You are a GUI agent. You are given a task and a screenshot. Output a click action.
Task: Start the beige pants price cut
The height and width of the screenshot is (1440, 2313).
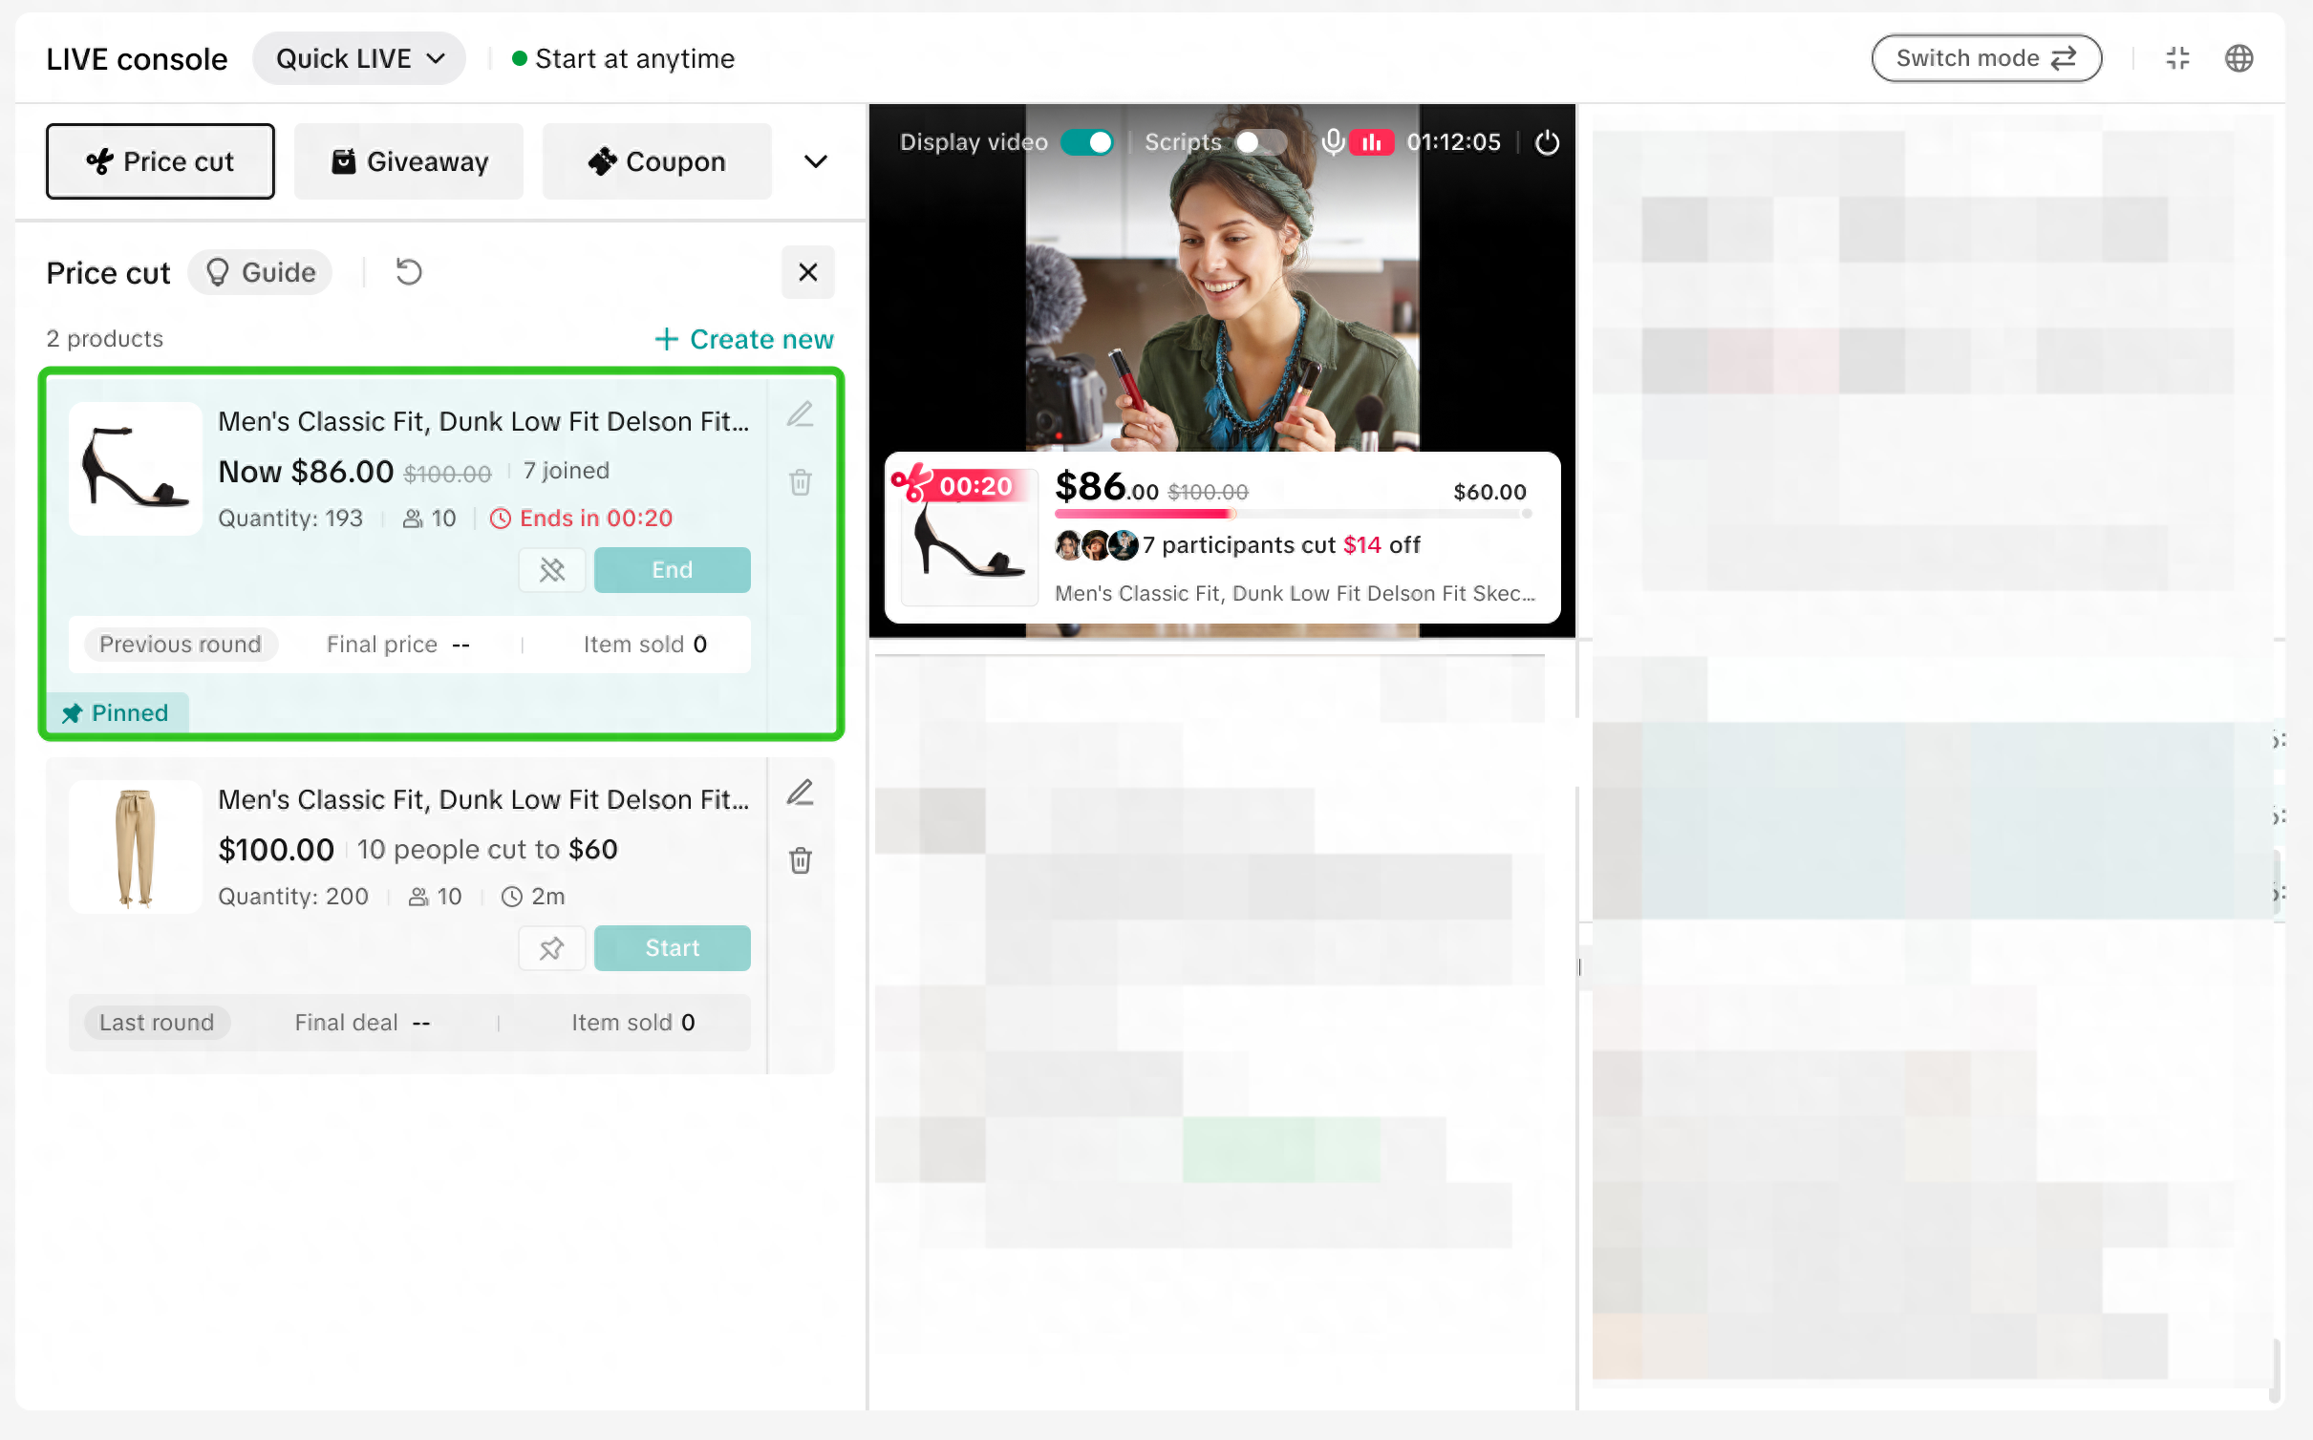pos(672,948)
